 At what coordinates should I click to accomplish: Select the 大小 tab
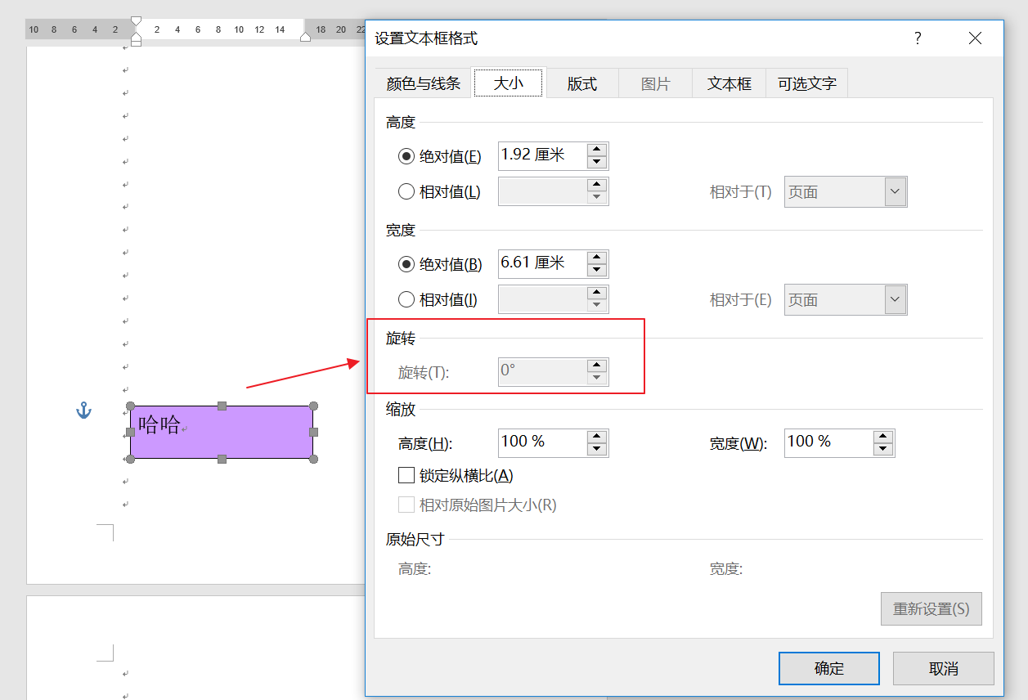pyautogui.click(x=509, y=83)
